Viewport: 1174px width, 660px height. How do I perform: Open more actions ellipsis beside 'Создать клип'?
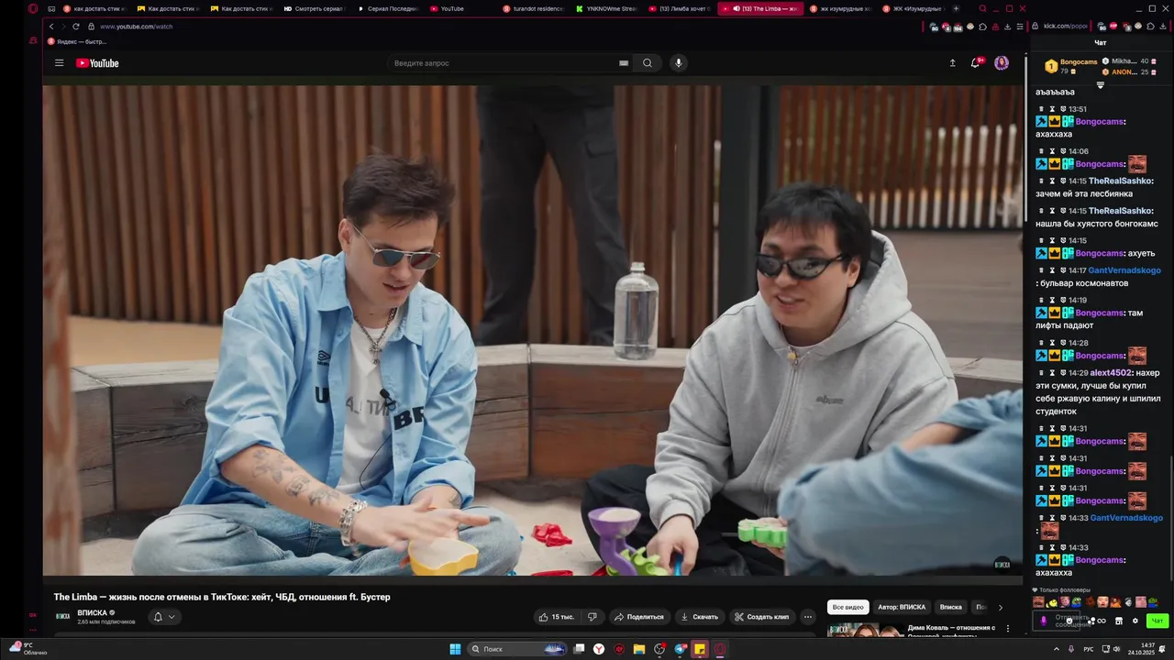click(x=807, y=617)
